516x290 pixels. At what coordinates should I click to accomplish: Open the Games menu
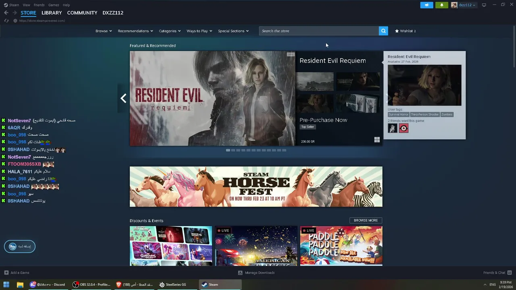click(54, 5)
